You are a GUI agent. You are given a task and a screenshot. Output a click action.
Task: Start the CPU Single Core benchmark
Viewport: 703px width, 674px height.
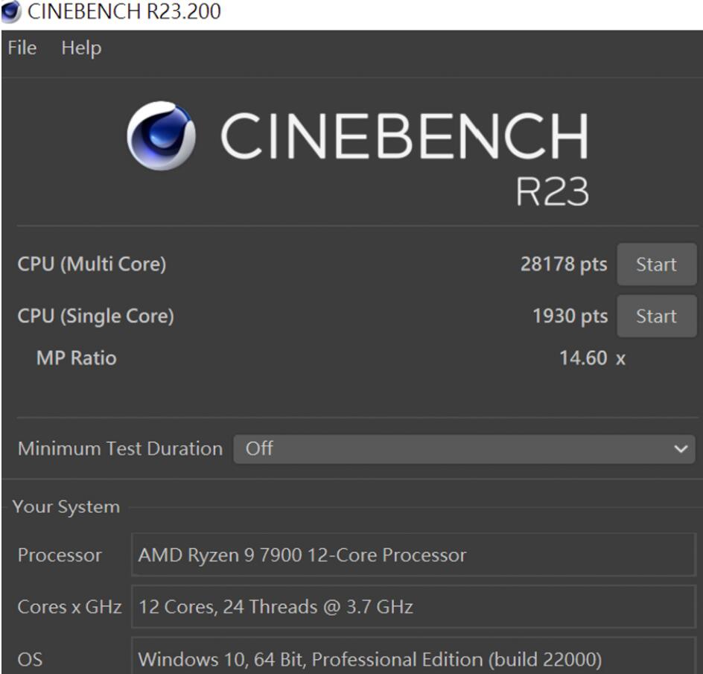click(x=656, y=315)
